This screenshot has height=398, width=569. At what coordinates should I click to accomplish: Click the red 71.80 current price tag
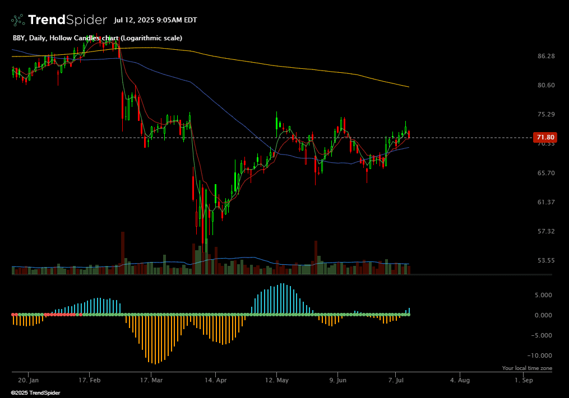click(x=545, y=137)
